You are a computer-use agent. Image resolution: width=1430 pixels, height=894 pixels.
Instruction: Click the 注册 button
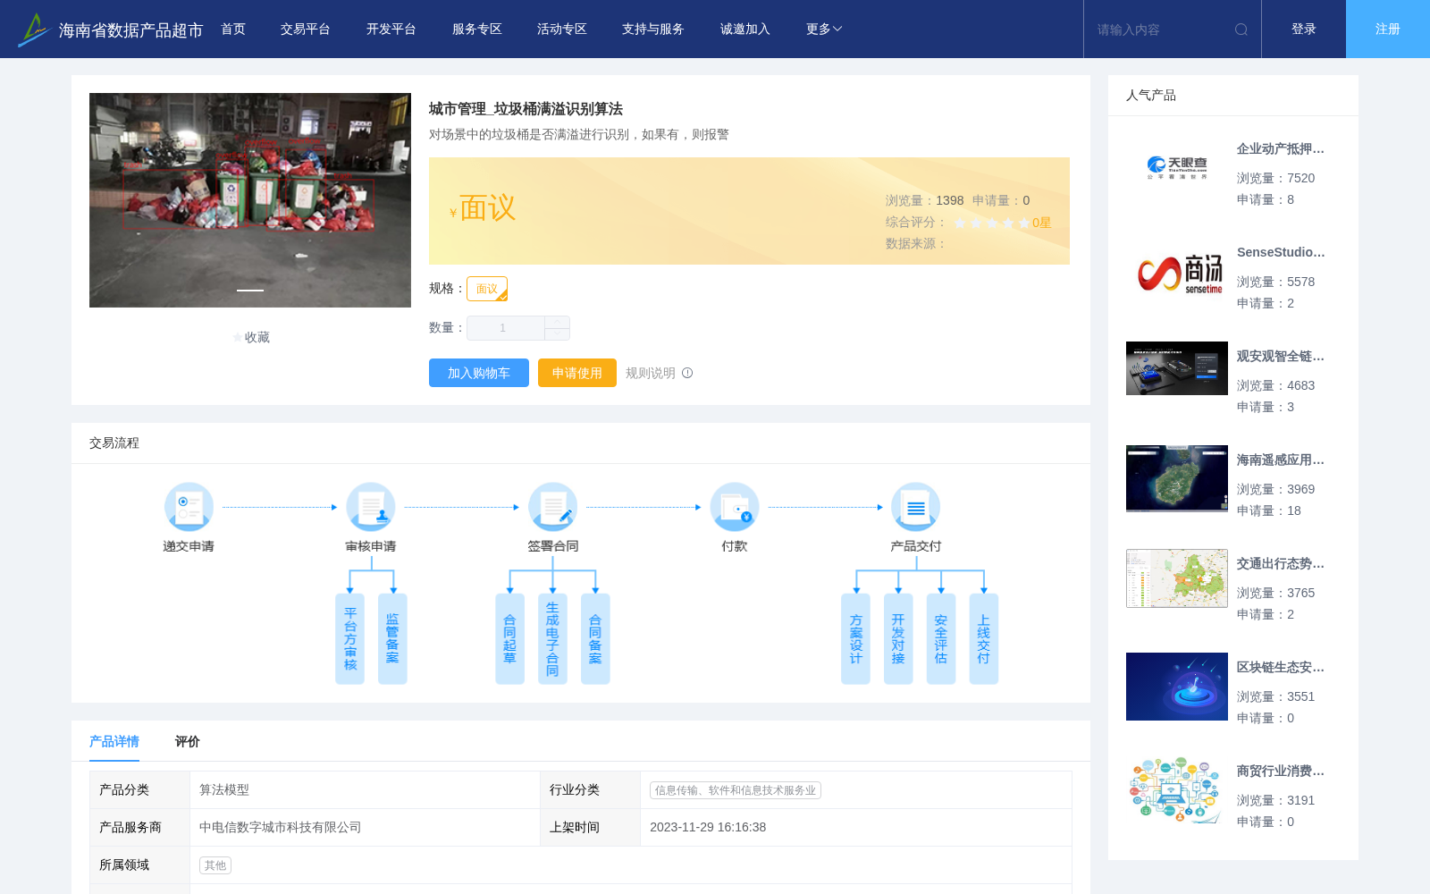[1388, 30]
